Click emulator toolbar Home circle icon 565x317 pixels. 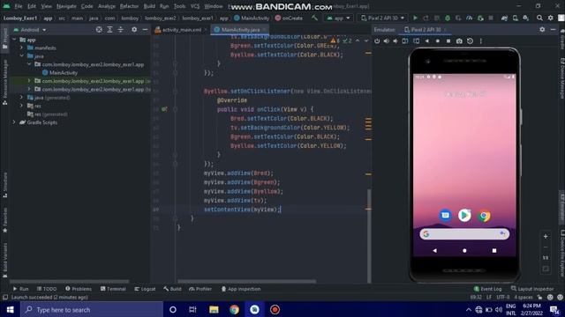(438, 41)
